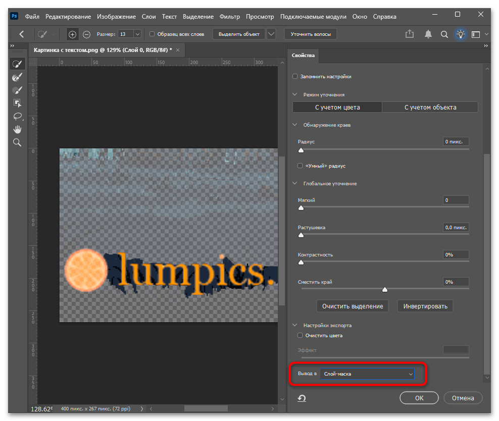Collapse the Обнаружение краев section
This screenshot has width=499, height=421.
pyautogui.click(x=295, y=125)
